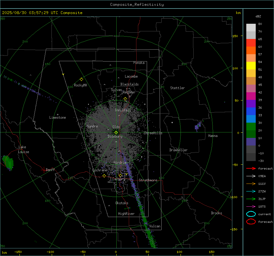Screen dimensions: 274x256
Task: Click the RockyMH label
Action: 80,85
